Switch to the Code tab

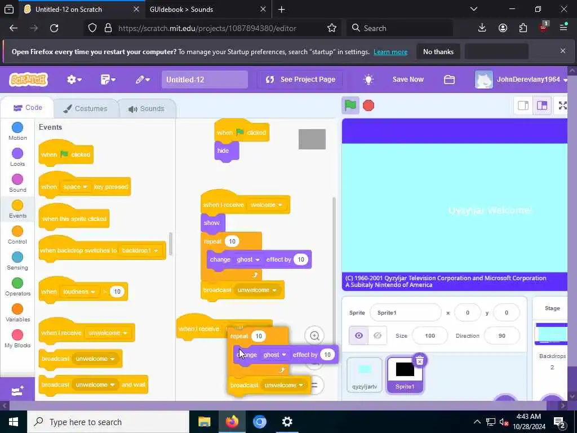tap(28, 108)
